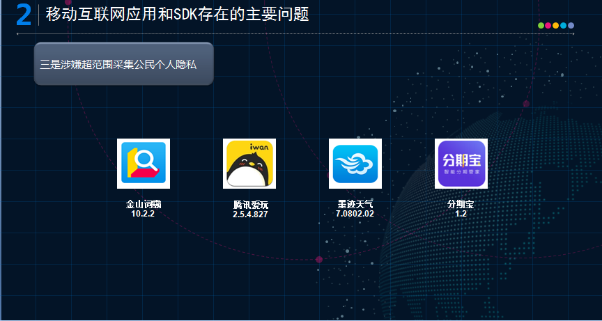Click the slide title 移动互联网应用和SDK存在的主要问题
Screen dimensions: 602x321
click(x=178, y=15)
